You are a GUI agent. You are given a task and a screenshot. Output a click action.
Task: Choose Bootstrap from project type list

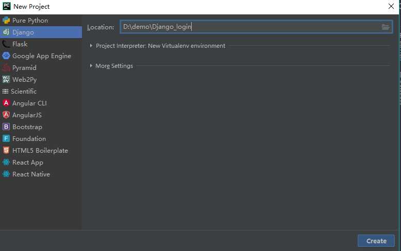tap(27, 127)
